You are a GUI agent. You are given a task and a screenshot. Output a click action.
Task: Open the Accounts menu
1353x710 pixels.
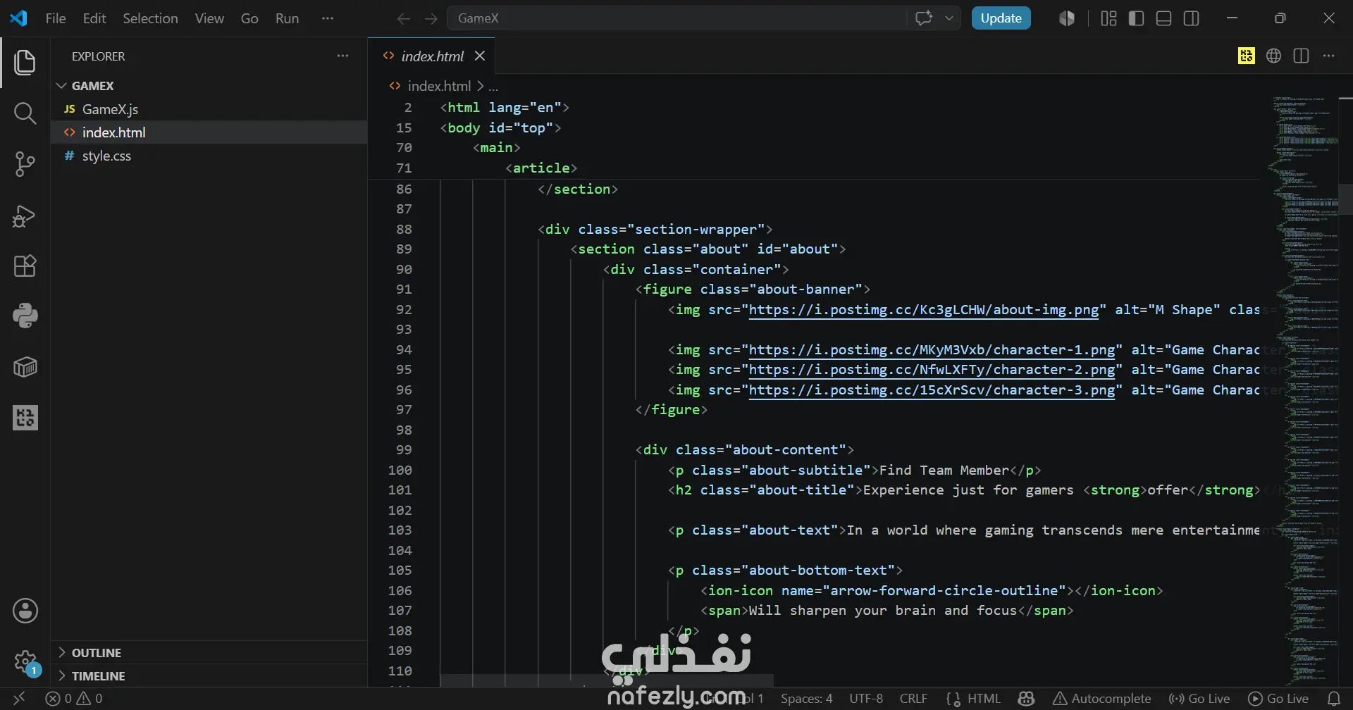25,611
